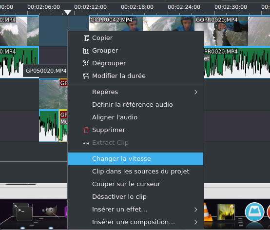Click the red Supprimer trash icon
Viewport: 270px width, 230px height.
86,130
